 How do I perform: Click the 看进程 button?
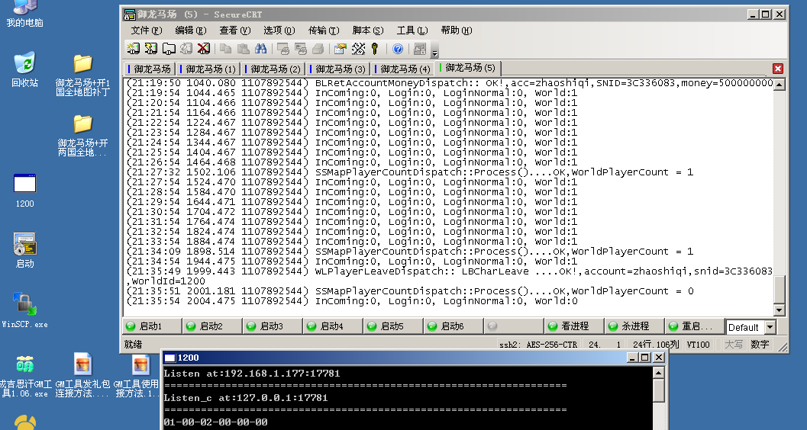pos(575,326)
